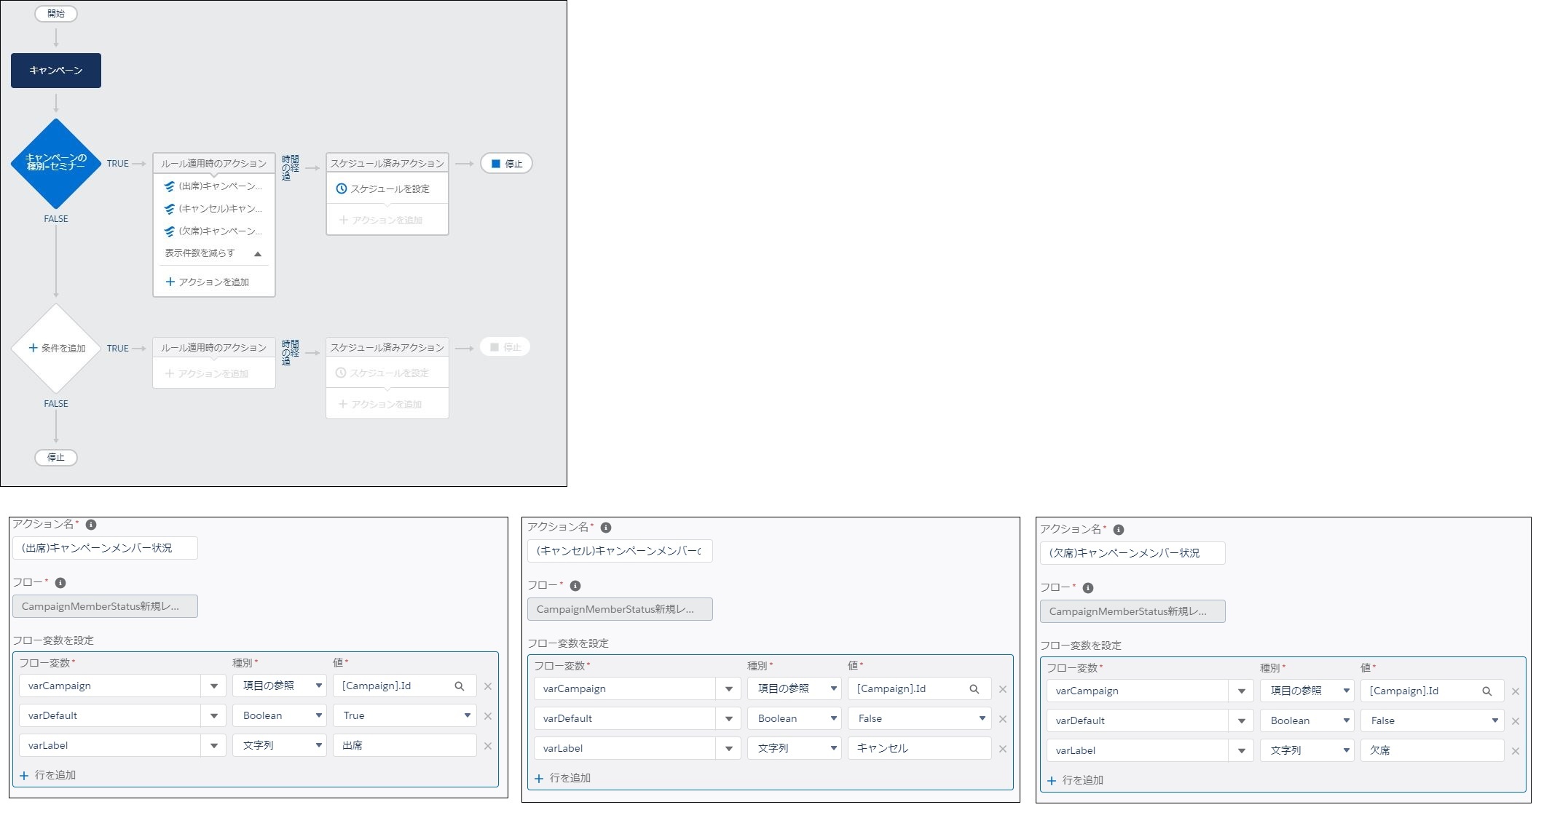Screen dimensions: 1544x834
Task: Click search icon in 欠席 panel value field
Action: tap(1486, 691)
